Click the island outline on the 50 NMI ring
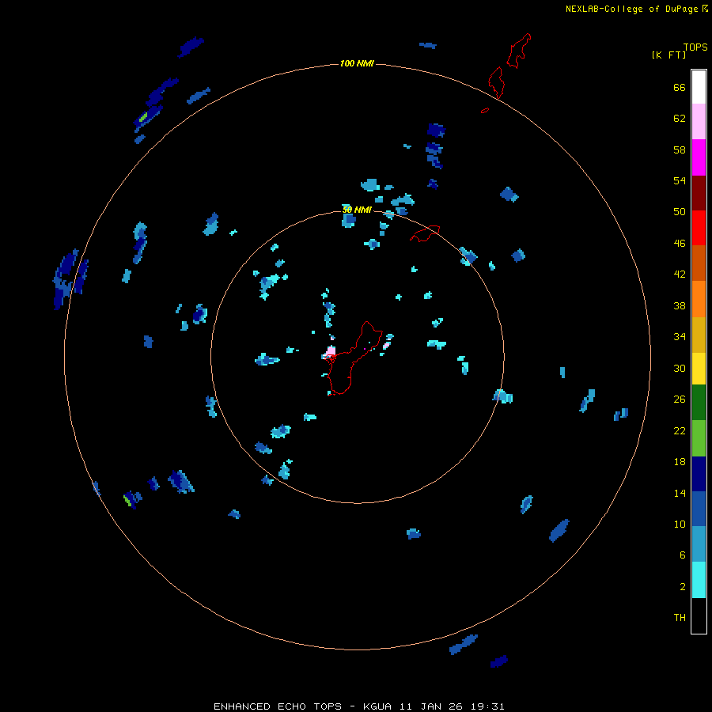712x712 pixels. coord(425,233)
